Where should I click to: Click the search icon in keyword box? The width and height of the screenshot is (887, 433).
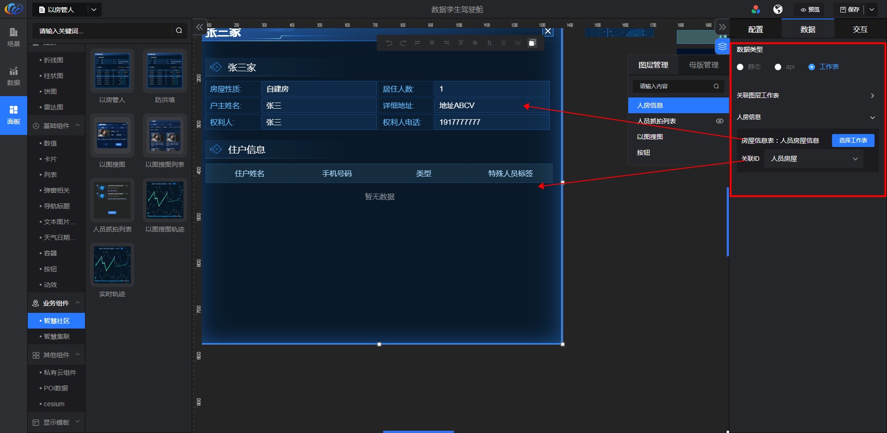click(179, 30)
